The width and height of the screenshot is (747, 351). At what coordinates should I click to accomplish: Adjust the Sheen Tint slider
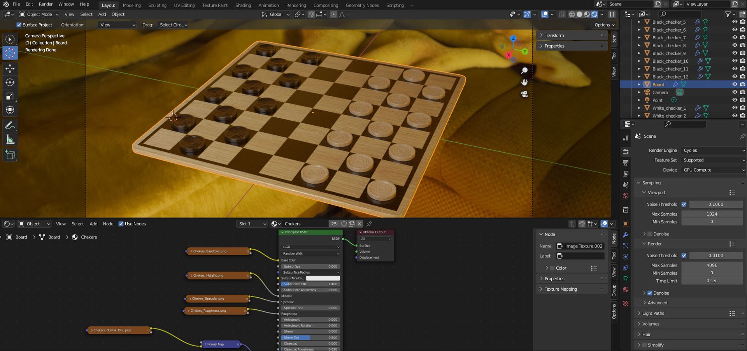tap(310, 338)
